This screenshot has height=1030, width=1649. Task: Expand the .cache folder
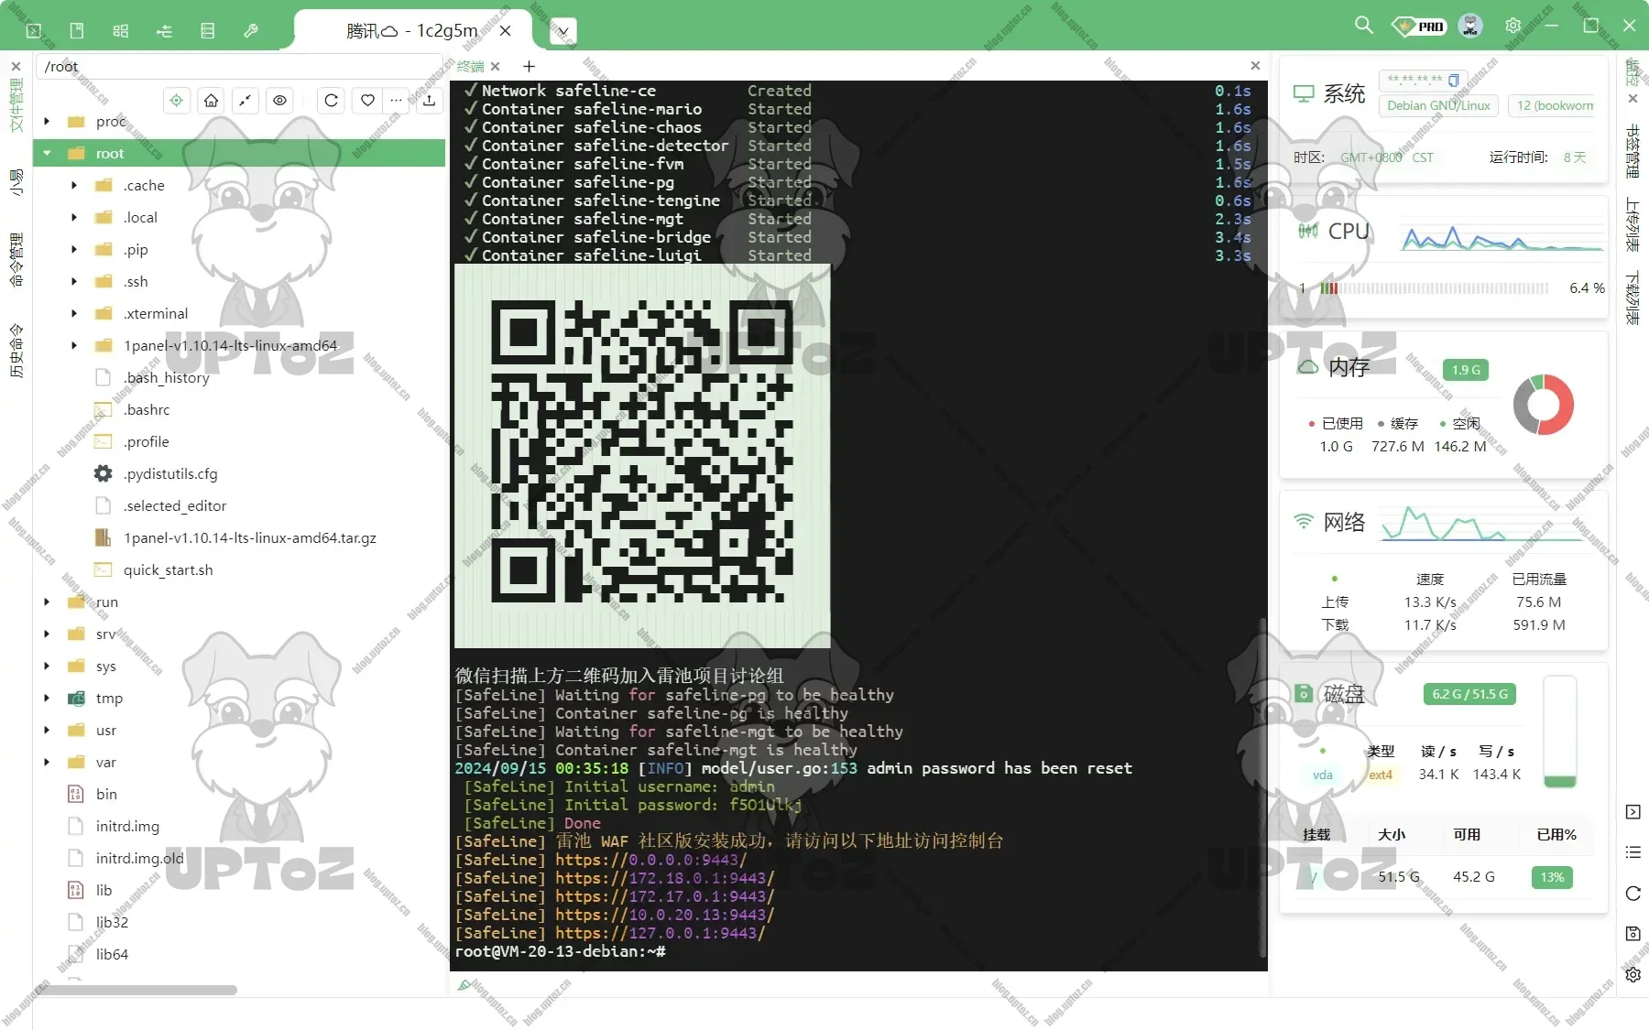tap(74, 185)
